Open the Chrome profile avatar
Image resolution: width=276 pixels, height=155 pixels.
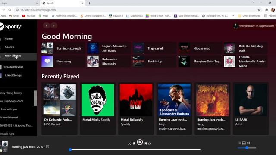[x=273, y=10]
